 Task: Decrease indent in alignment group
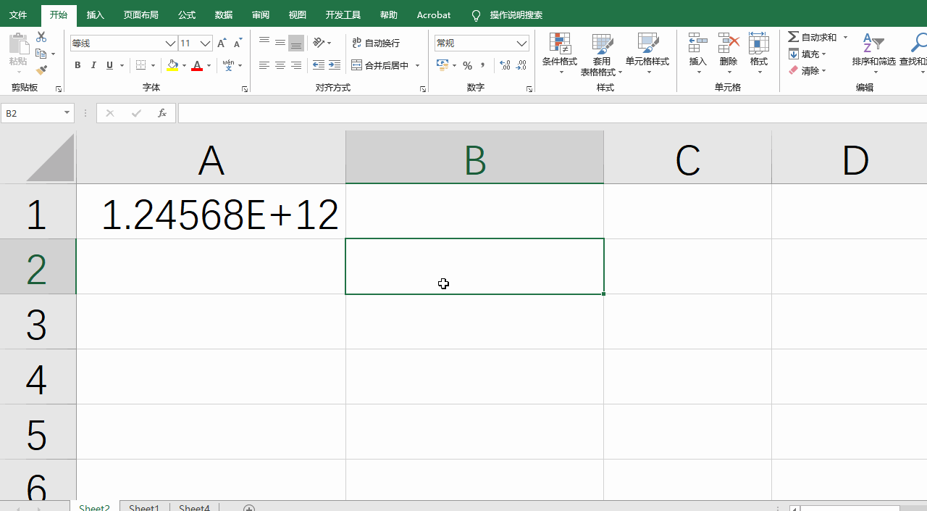[x=319, y=65]
